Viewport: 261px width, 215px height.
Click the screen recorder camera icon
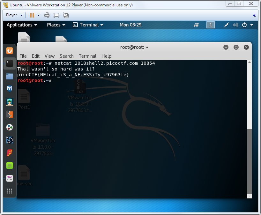196,25
